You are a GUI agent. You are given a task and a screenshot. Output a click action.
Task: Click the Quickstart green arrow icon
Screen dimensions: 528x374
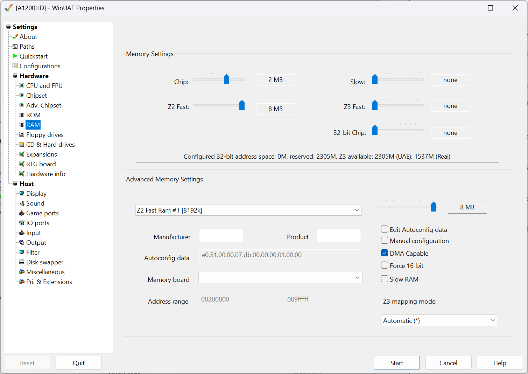pyautogui.click(x=15, y=56)
